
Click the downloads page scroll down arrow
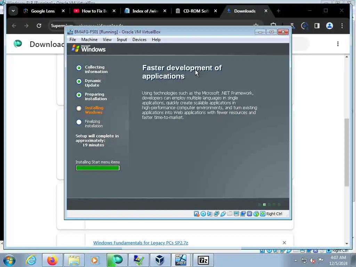pyautogui.click(x=347, y=244)
